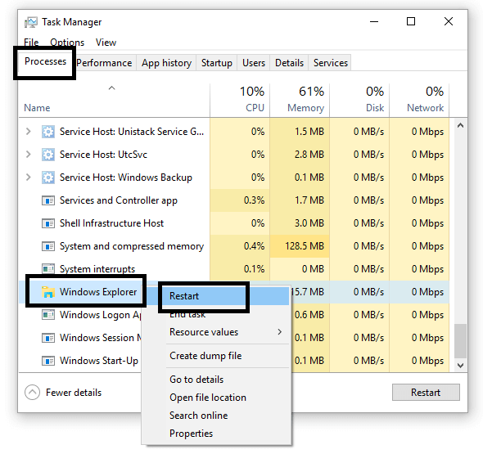Click the vertical scrollbar thumb
This screenshot has width=483, height=454.
tap(460, 341)
